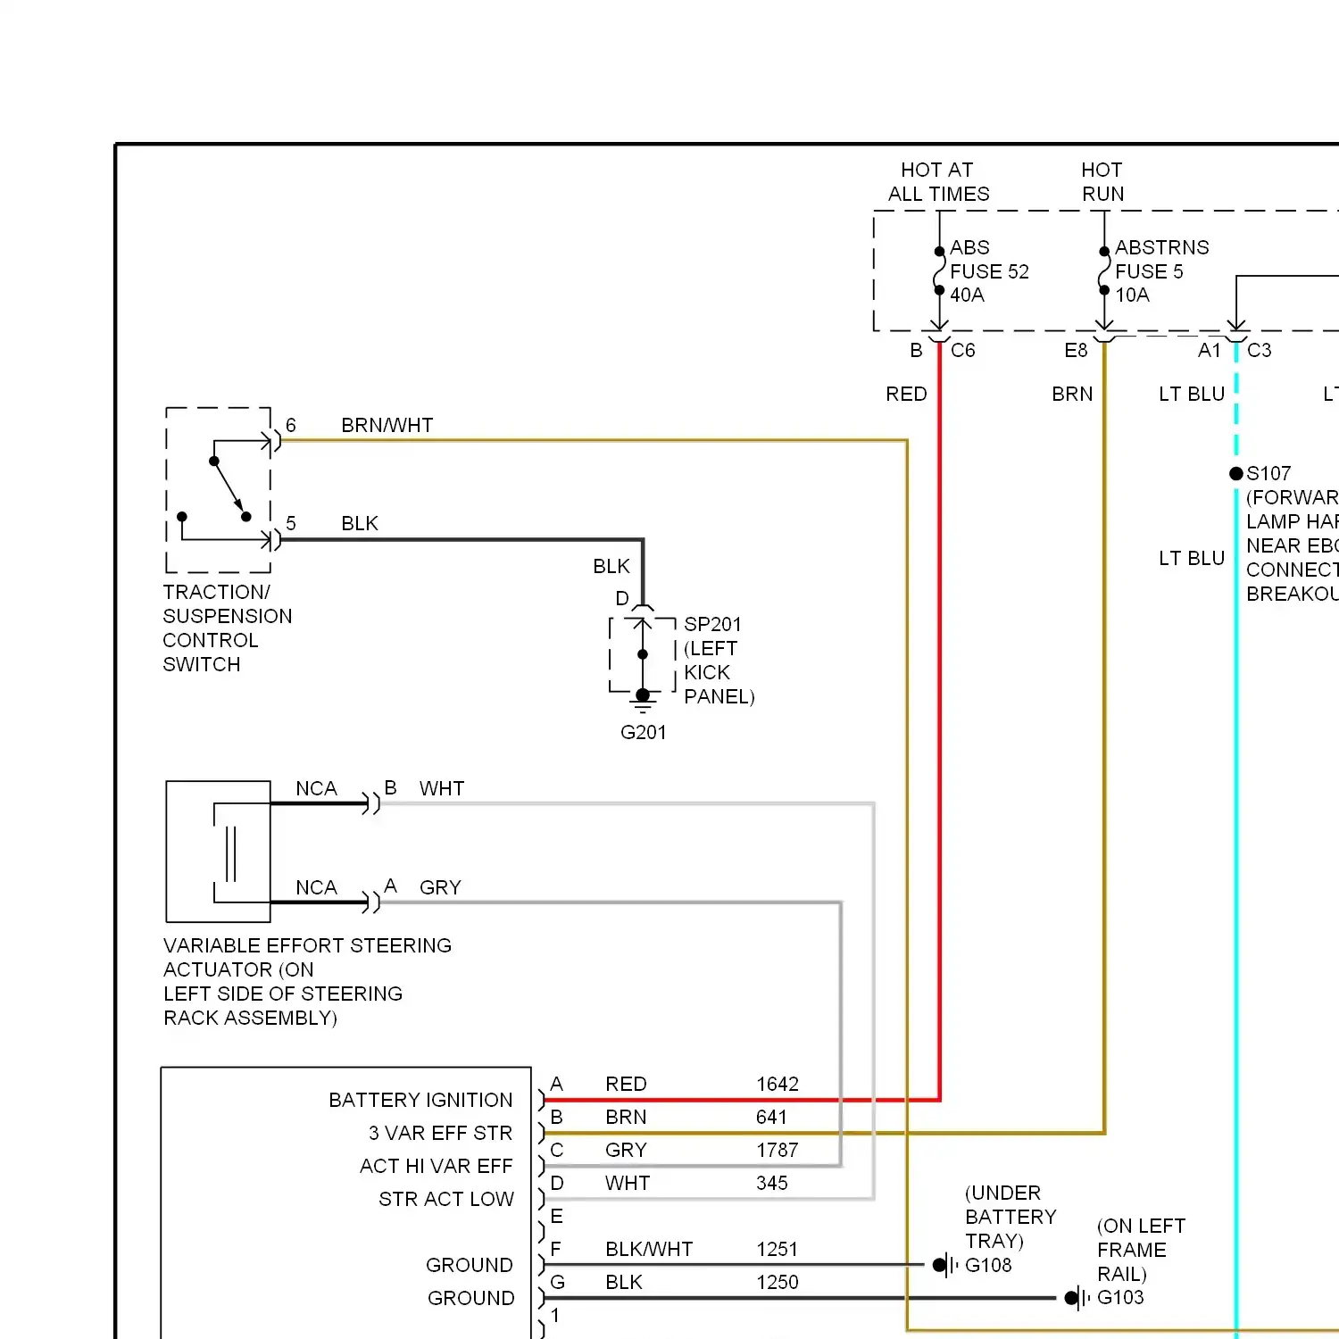Select the ABSTRNS FUSE 5 10A label

(1161, 271)
